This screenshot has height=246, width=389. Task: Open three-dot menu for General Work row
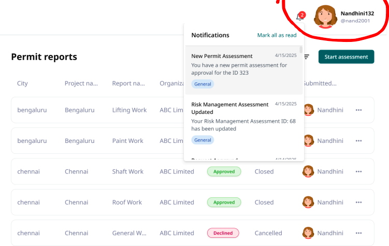(358, 233)
